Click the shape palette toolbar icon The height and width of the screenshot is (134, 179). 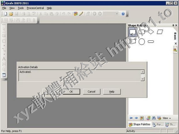pos(76,14)
